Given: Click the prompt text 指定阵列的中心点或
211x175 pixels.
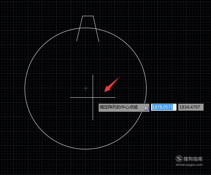Looking at the screenshot, I should pos(119,107).
